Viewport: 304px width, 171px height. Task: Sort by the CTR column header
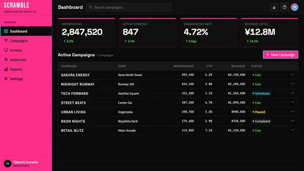(x=209, y=66)
